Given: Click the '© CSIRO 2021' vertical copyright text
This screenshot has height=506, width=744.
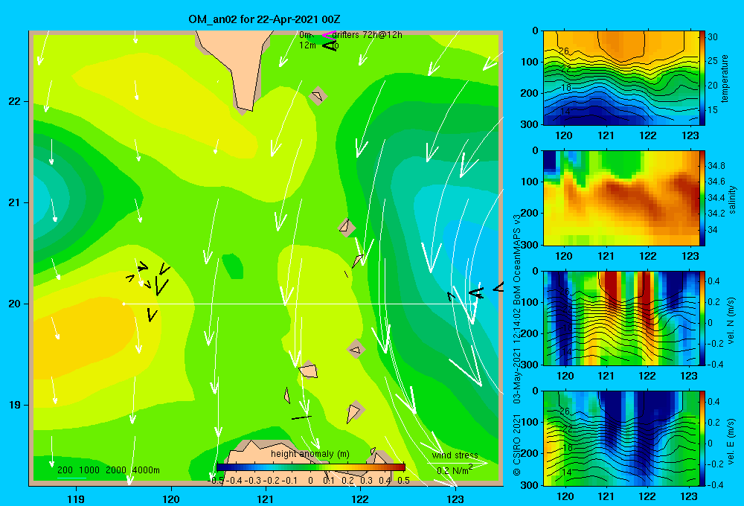Looking at the screenshot, I should [517, 445].
